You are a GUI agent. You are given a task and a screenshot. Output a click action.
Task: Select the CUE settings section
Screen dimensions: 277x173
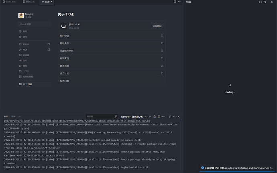[x=35, y=61]
